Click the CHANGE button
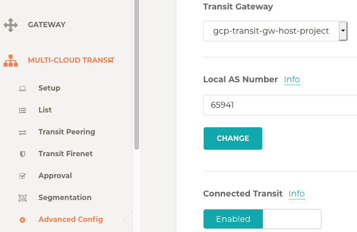357x232 pixels. [233, 138]
